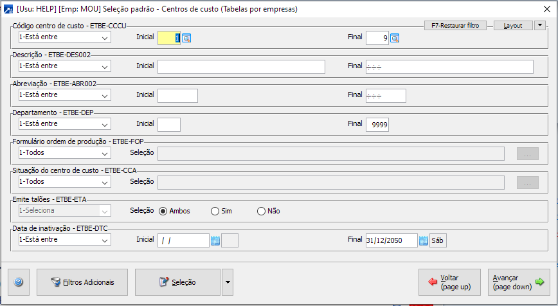Click ellipsis button for Situação do centro de custo
Screen dimensions: 558x306
click(x=527, y=183)
